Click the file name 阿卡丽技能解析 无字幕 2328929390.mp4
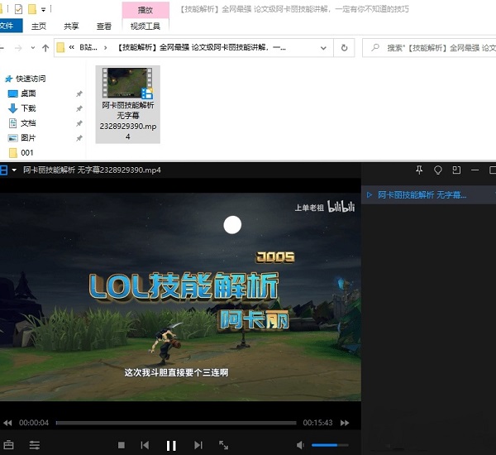 [128, 121]
